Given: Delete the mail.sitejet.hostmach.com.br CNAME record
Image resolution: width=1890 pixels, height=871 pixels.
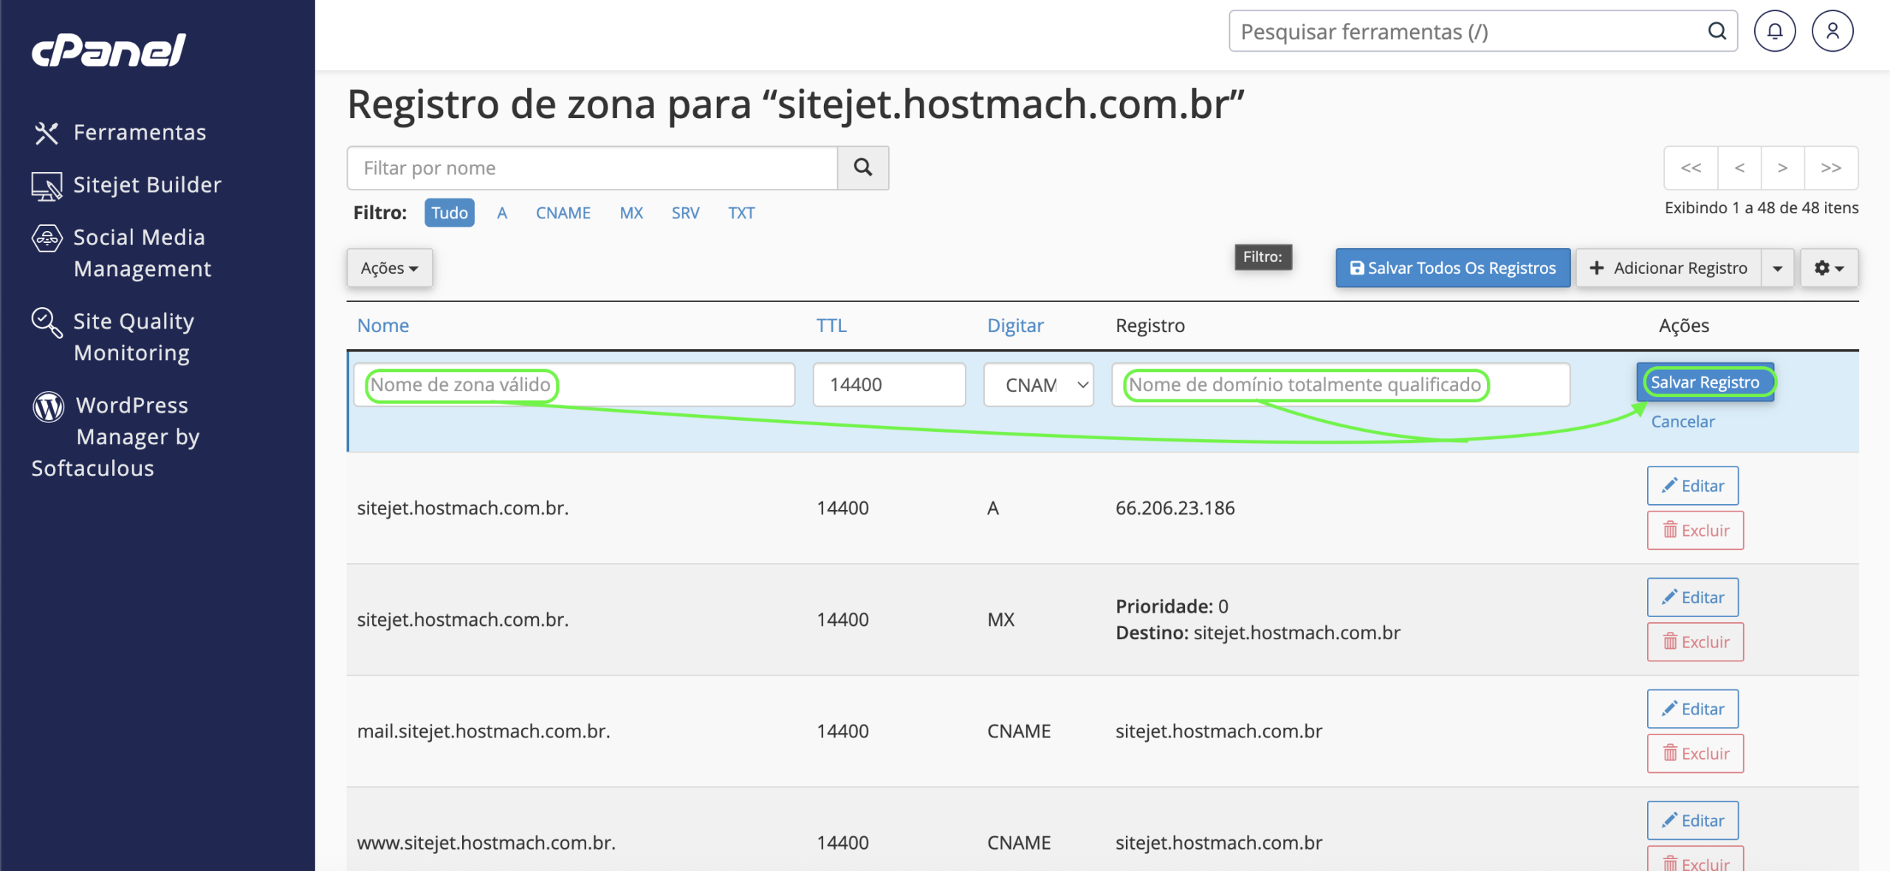Looking at the screenshot, I should [x=1695, y=754].
